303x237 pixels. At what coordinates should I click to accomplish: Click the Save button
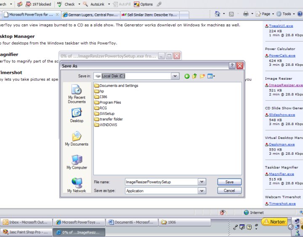229,182
